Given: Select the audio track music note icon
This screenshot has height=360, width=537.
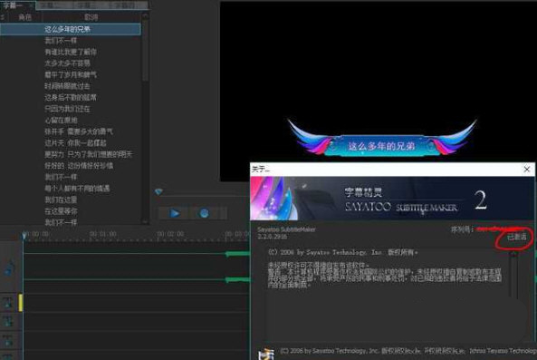Looking at the screenshot, I should coord(9,268).
